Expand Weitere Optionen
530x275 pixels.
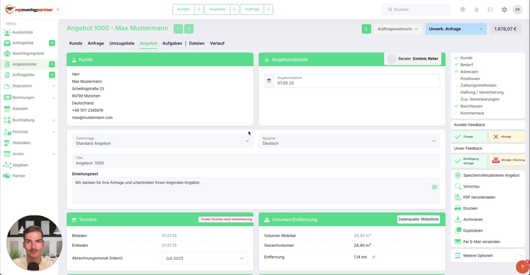point(488,256)
